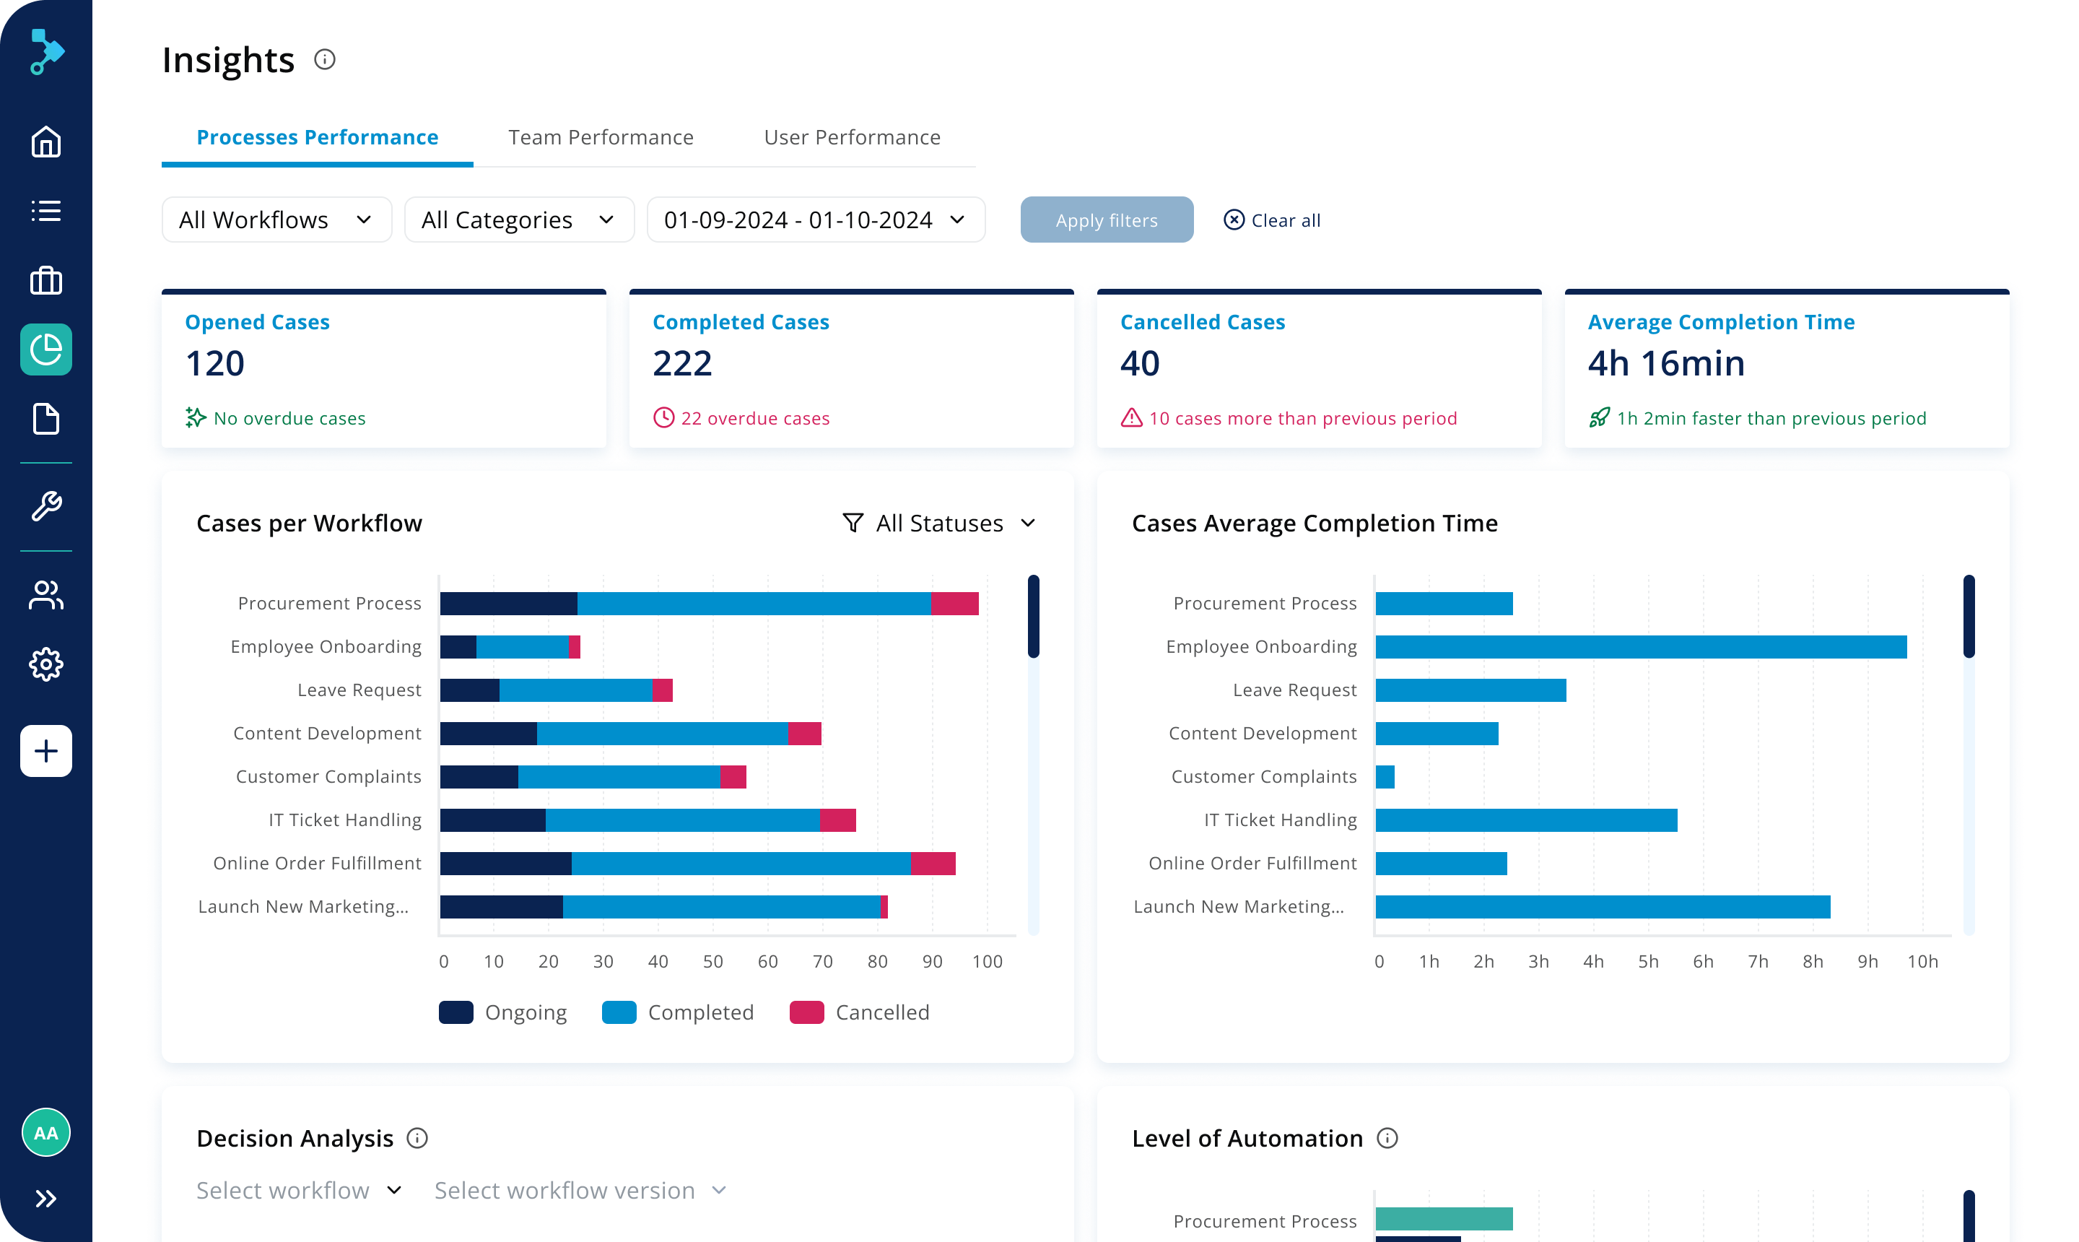Toggle Cancelled series in chart legend

pos(859,1012)
